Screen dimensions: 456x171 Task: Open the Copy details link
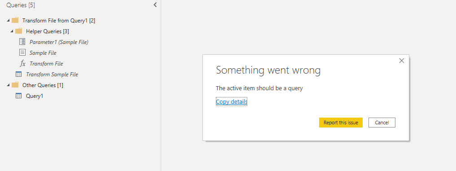(x=232, y=101)
